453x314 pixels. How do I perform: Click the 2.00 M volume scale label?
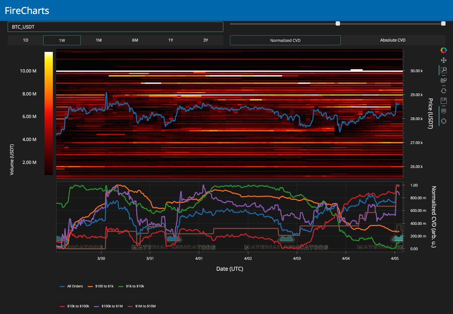click(x=29, y=162)
